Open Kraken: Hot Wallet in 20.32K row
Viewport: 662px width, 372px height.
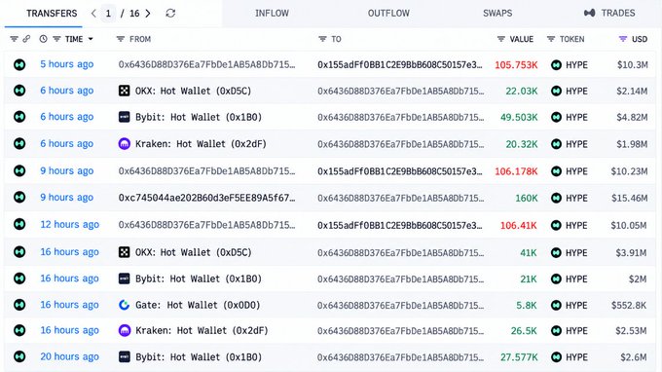pos(201,144)
